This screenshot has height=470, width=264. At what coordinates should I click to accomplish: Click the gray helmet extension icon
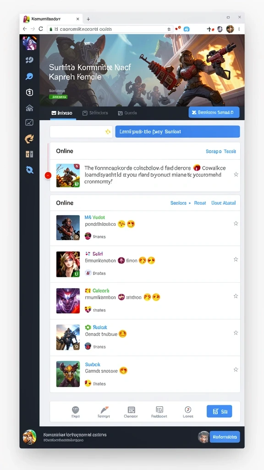point(220,29)
